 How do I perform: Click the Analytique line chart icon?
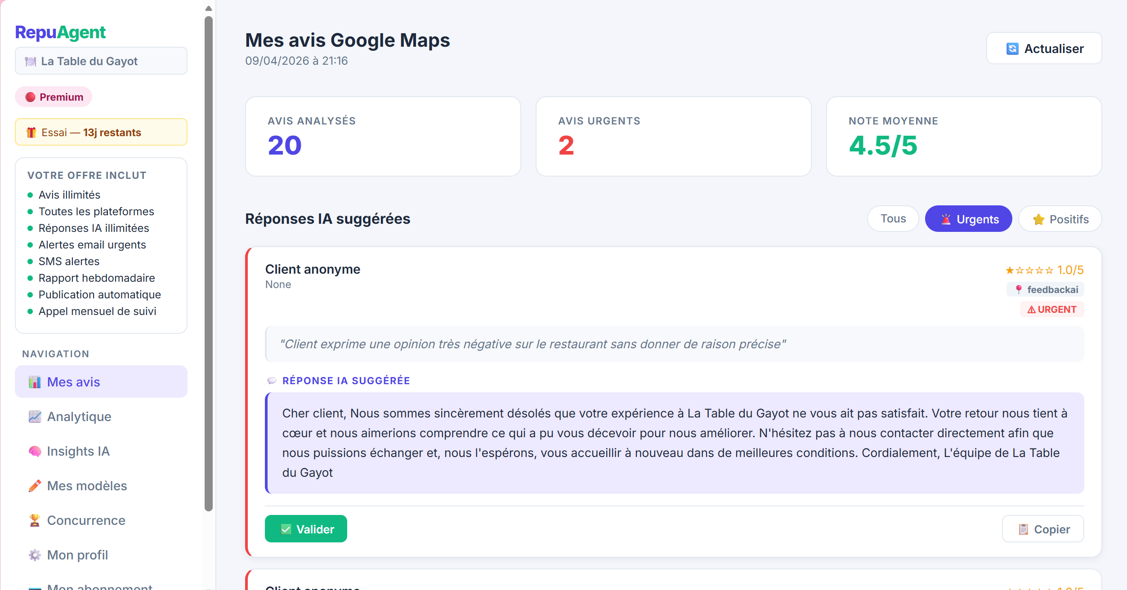(x=35, y=417)
